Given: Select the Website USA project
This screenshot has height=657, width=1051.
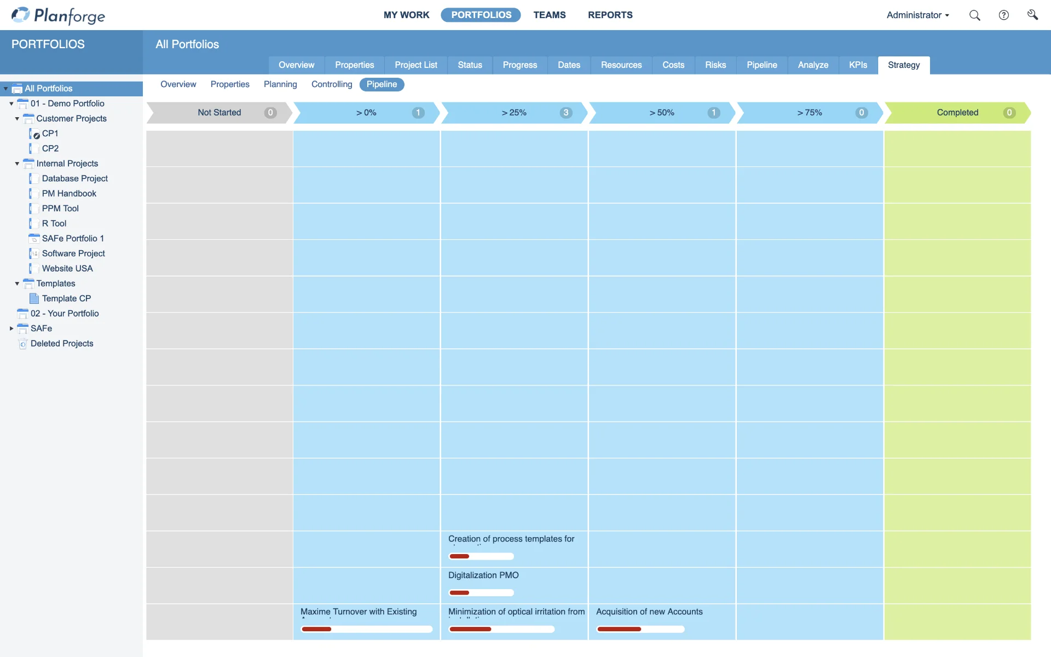Looking at the screenshot, I should (67, 268).
